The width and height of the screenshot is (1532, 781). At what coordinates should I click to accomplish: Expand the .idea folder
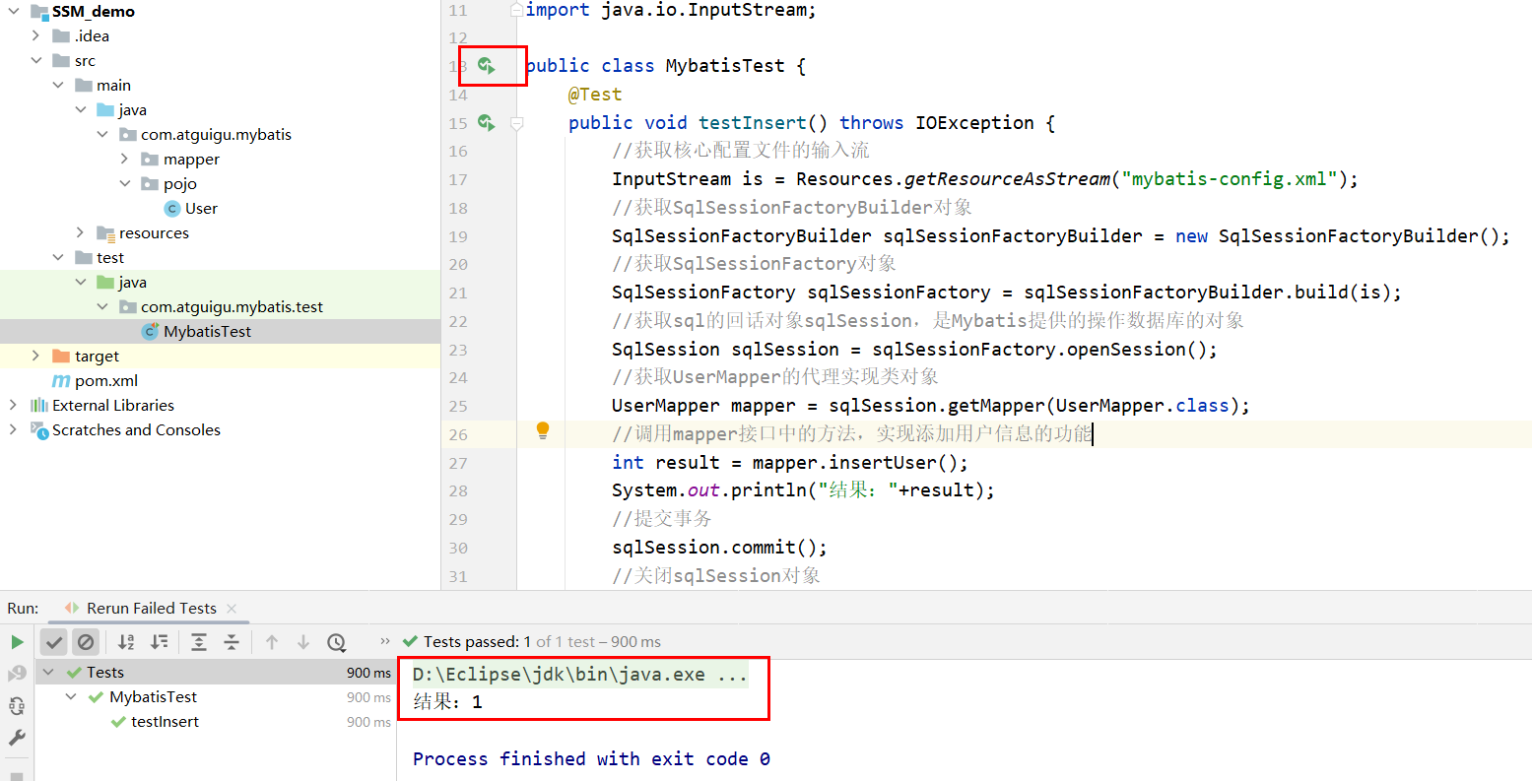[x=35, y=35]
